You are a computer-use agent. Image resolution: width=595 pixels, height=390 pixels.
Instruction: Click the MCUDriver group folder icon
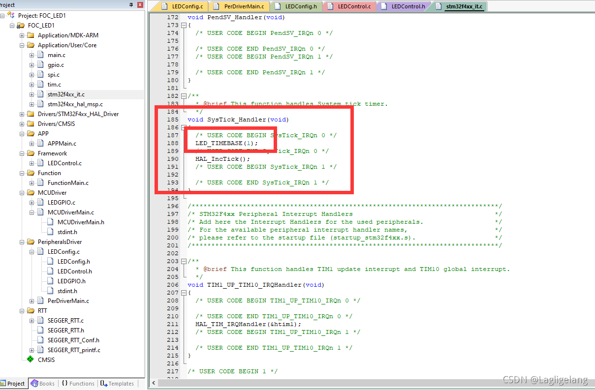[x=31, y=192]
